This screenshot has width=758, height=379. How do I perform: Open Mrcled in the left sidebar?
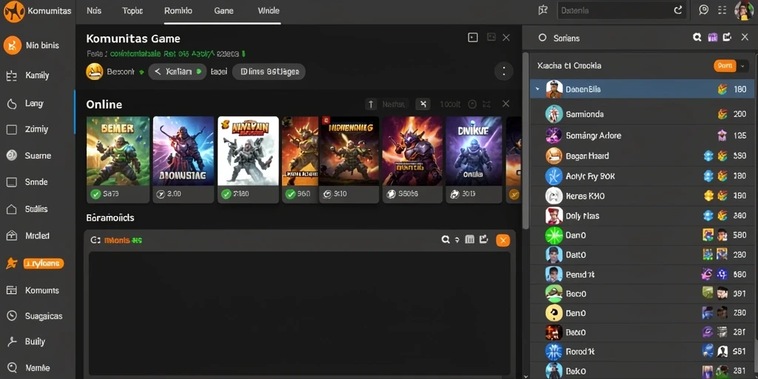(37, 236)
